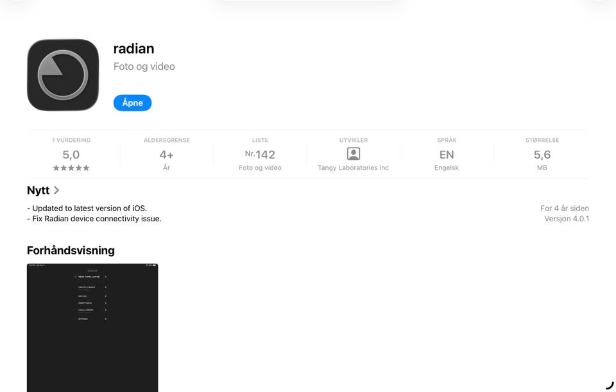616x392 pixels.
Task: Tap the Forhåndsvisning heading
Action: pyautogui.click(x=71, y=250)
